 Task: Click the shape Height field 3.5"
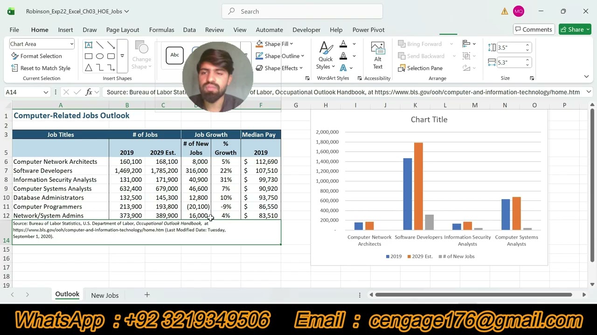[x=510, y=47]
